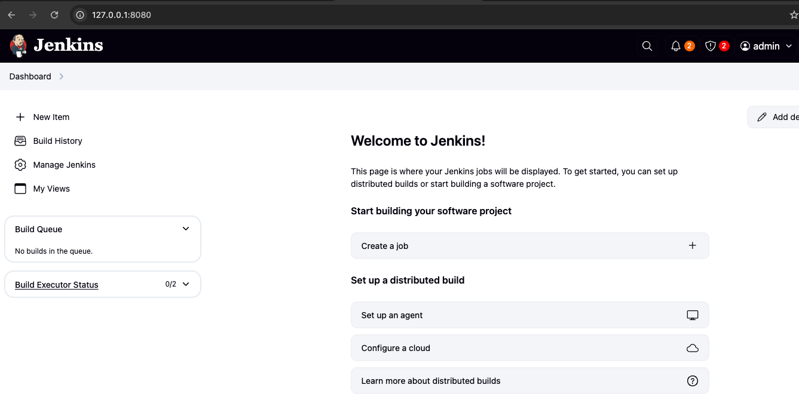Click the Build Queue heading
The width and height of the screenshot is (799, 394).
[x=39, y=229]
